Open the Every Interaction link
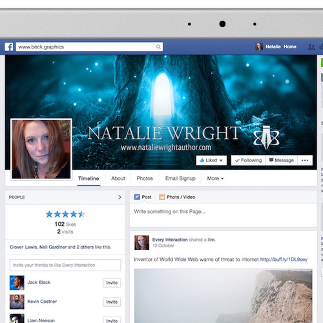Image resolution: width=323 pixels, height=323 pixels. point(170,240)
